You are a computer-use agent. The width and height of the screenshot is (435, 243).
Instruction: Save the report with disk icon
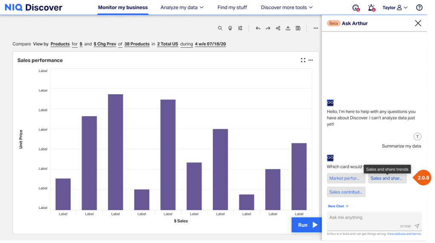pos(298,28)
